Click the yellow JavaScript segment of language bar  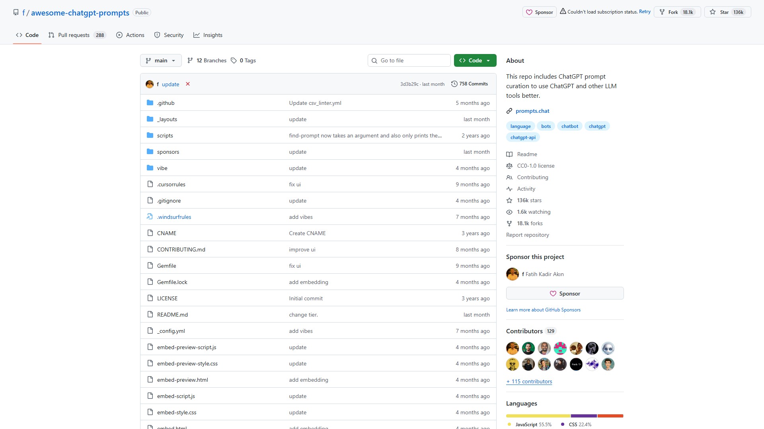pyautogui.click(x=538, y=416)
